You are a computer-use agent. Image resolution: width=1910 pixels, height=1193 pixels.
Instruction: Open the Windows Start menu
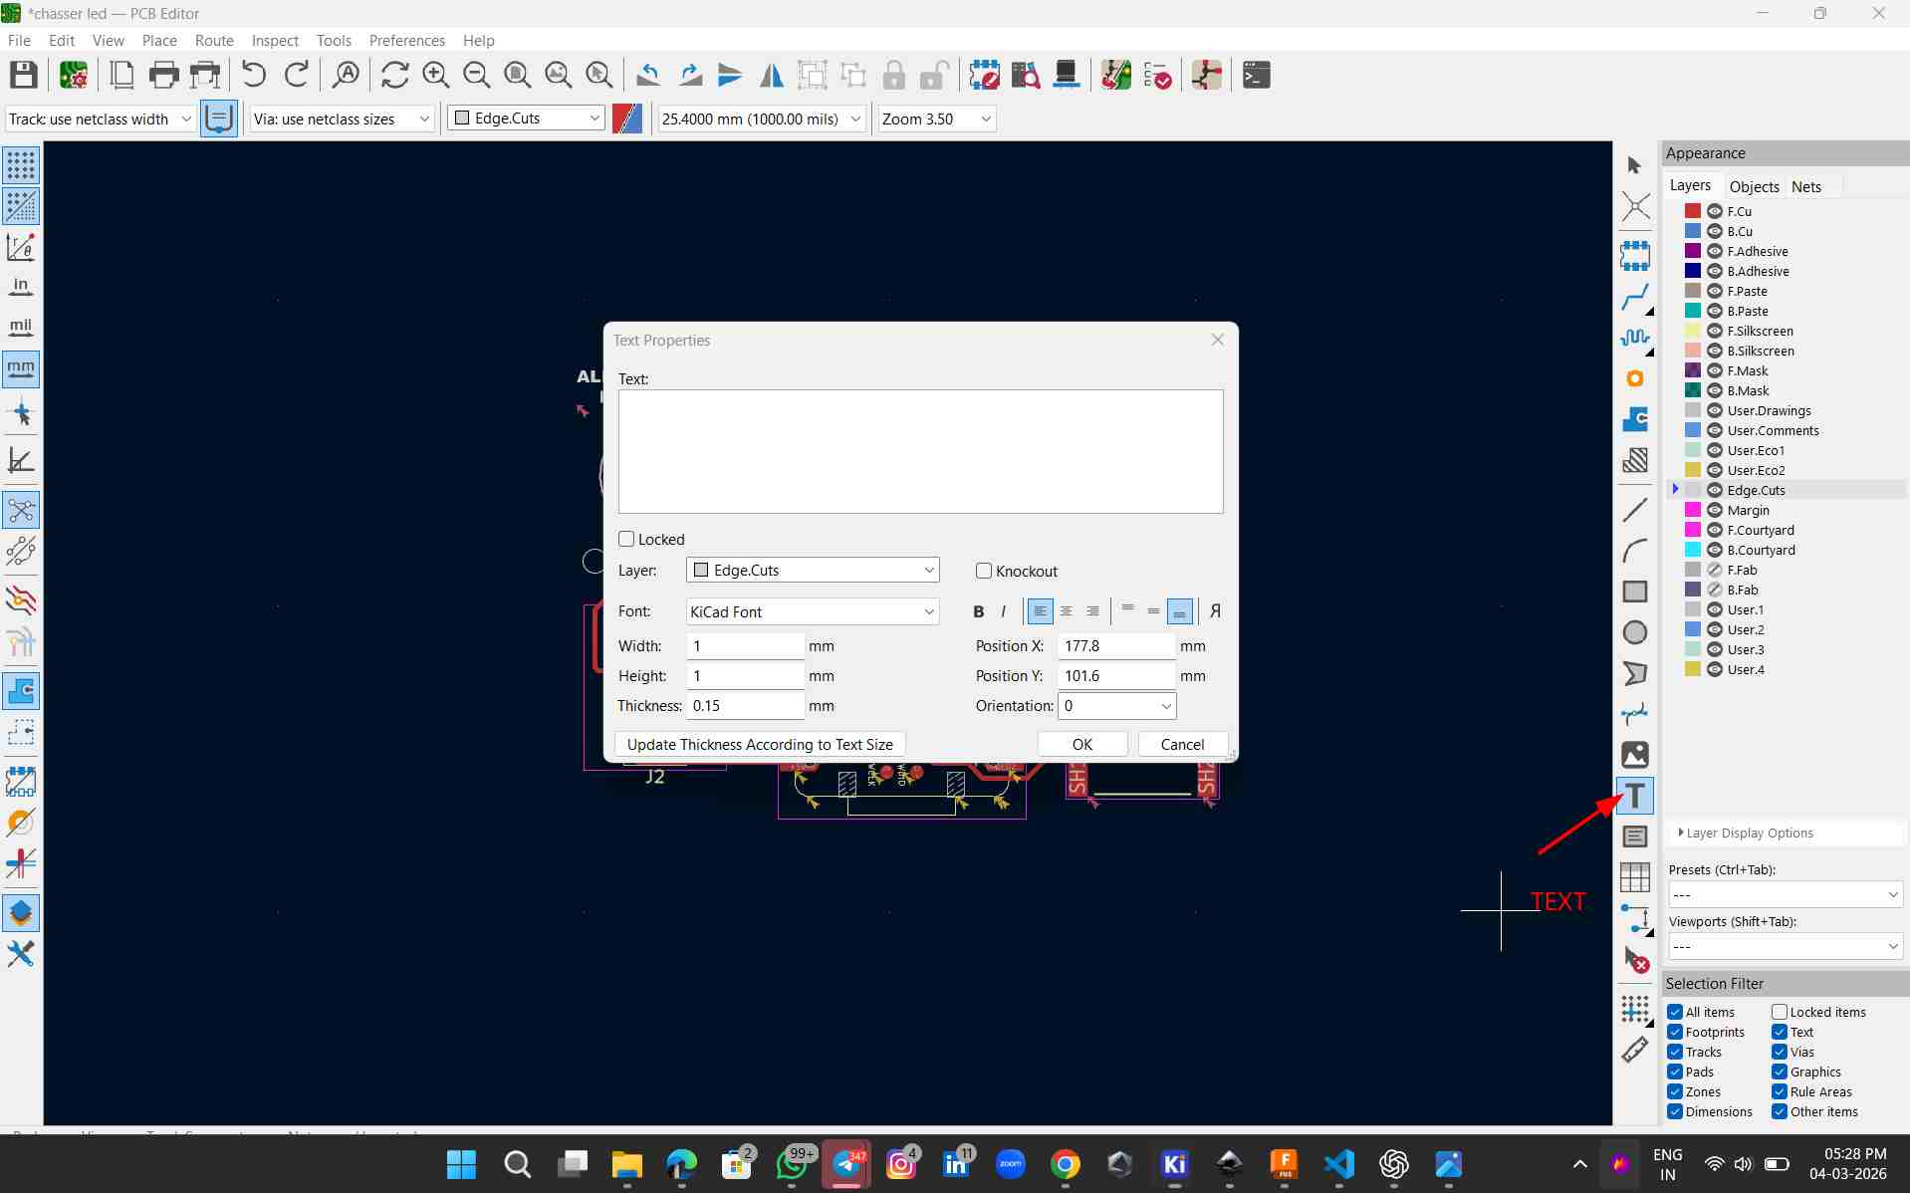point(461,1164)
